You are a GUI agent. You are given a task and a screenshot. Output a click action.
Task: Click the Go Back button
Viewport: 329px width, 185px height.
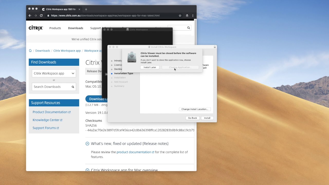tap(192, 118)
